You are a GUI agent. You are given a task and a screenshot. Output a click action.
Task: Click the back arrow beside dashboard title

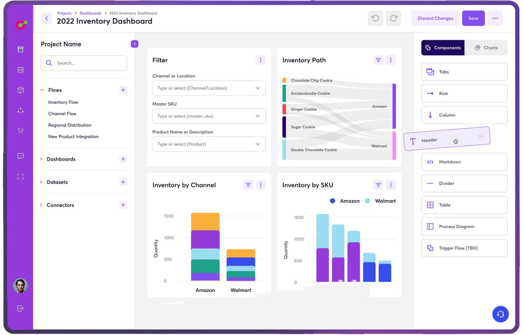tap(46, 18)
